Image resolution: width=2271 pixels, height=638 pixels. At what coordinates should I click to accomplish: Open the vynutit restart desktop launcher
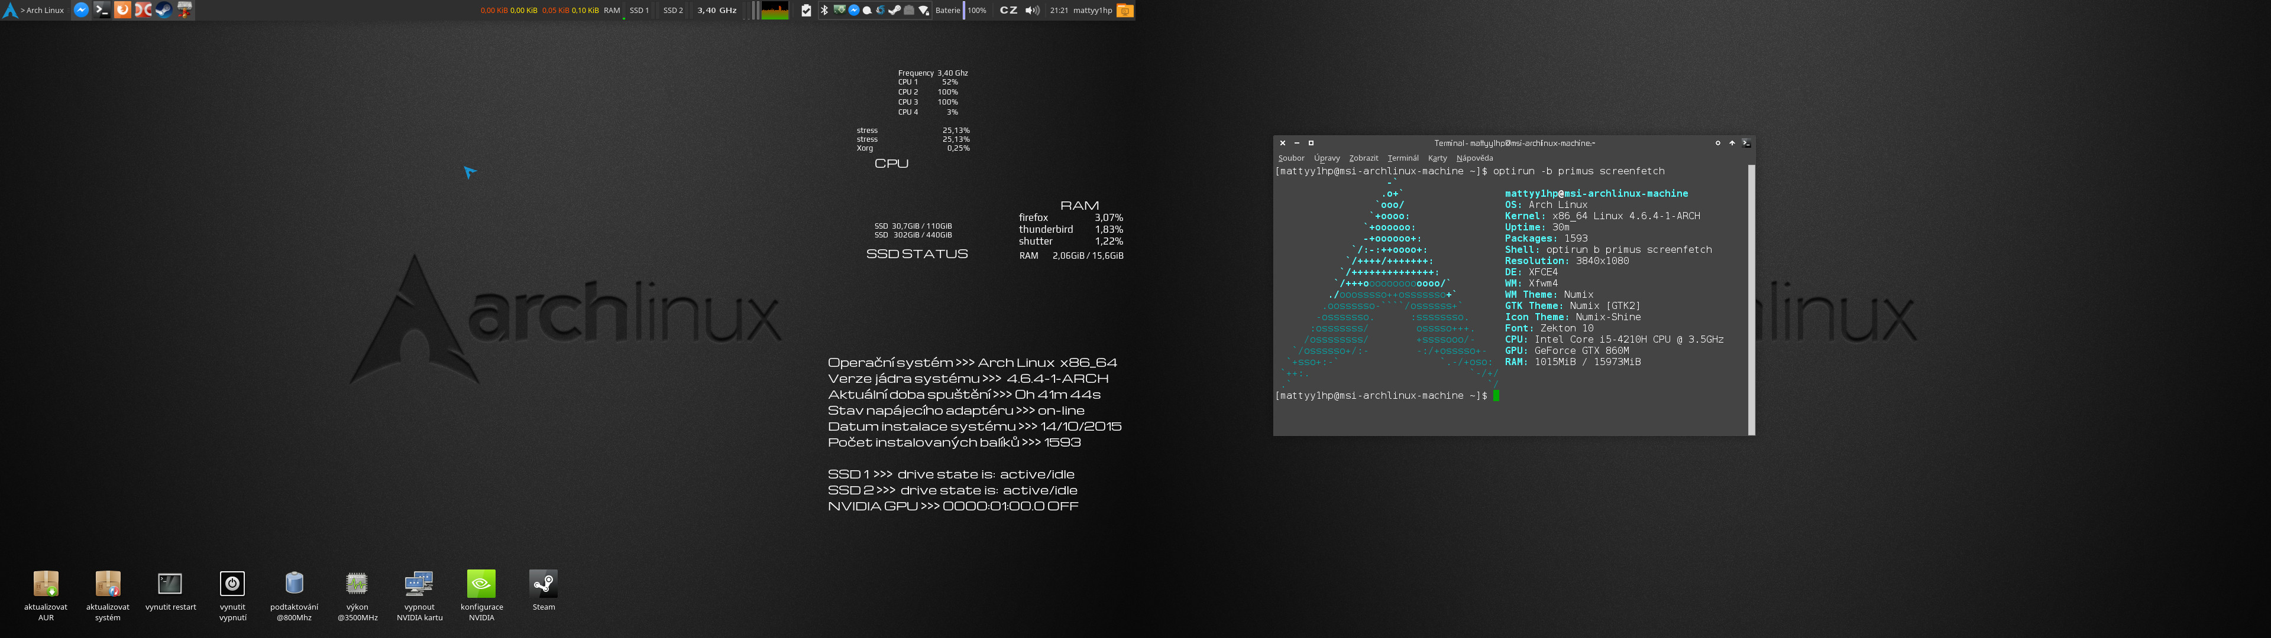pyautogui.click(x=170, y=590)
